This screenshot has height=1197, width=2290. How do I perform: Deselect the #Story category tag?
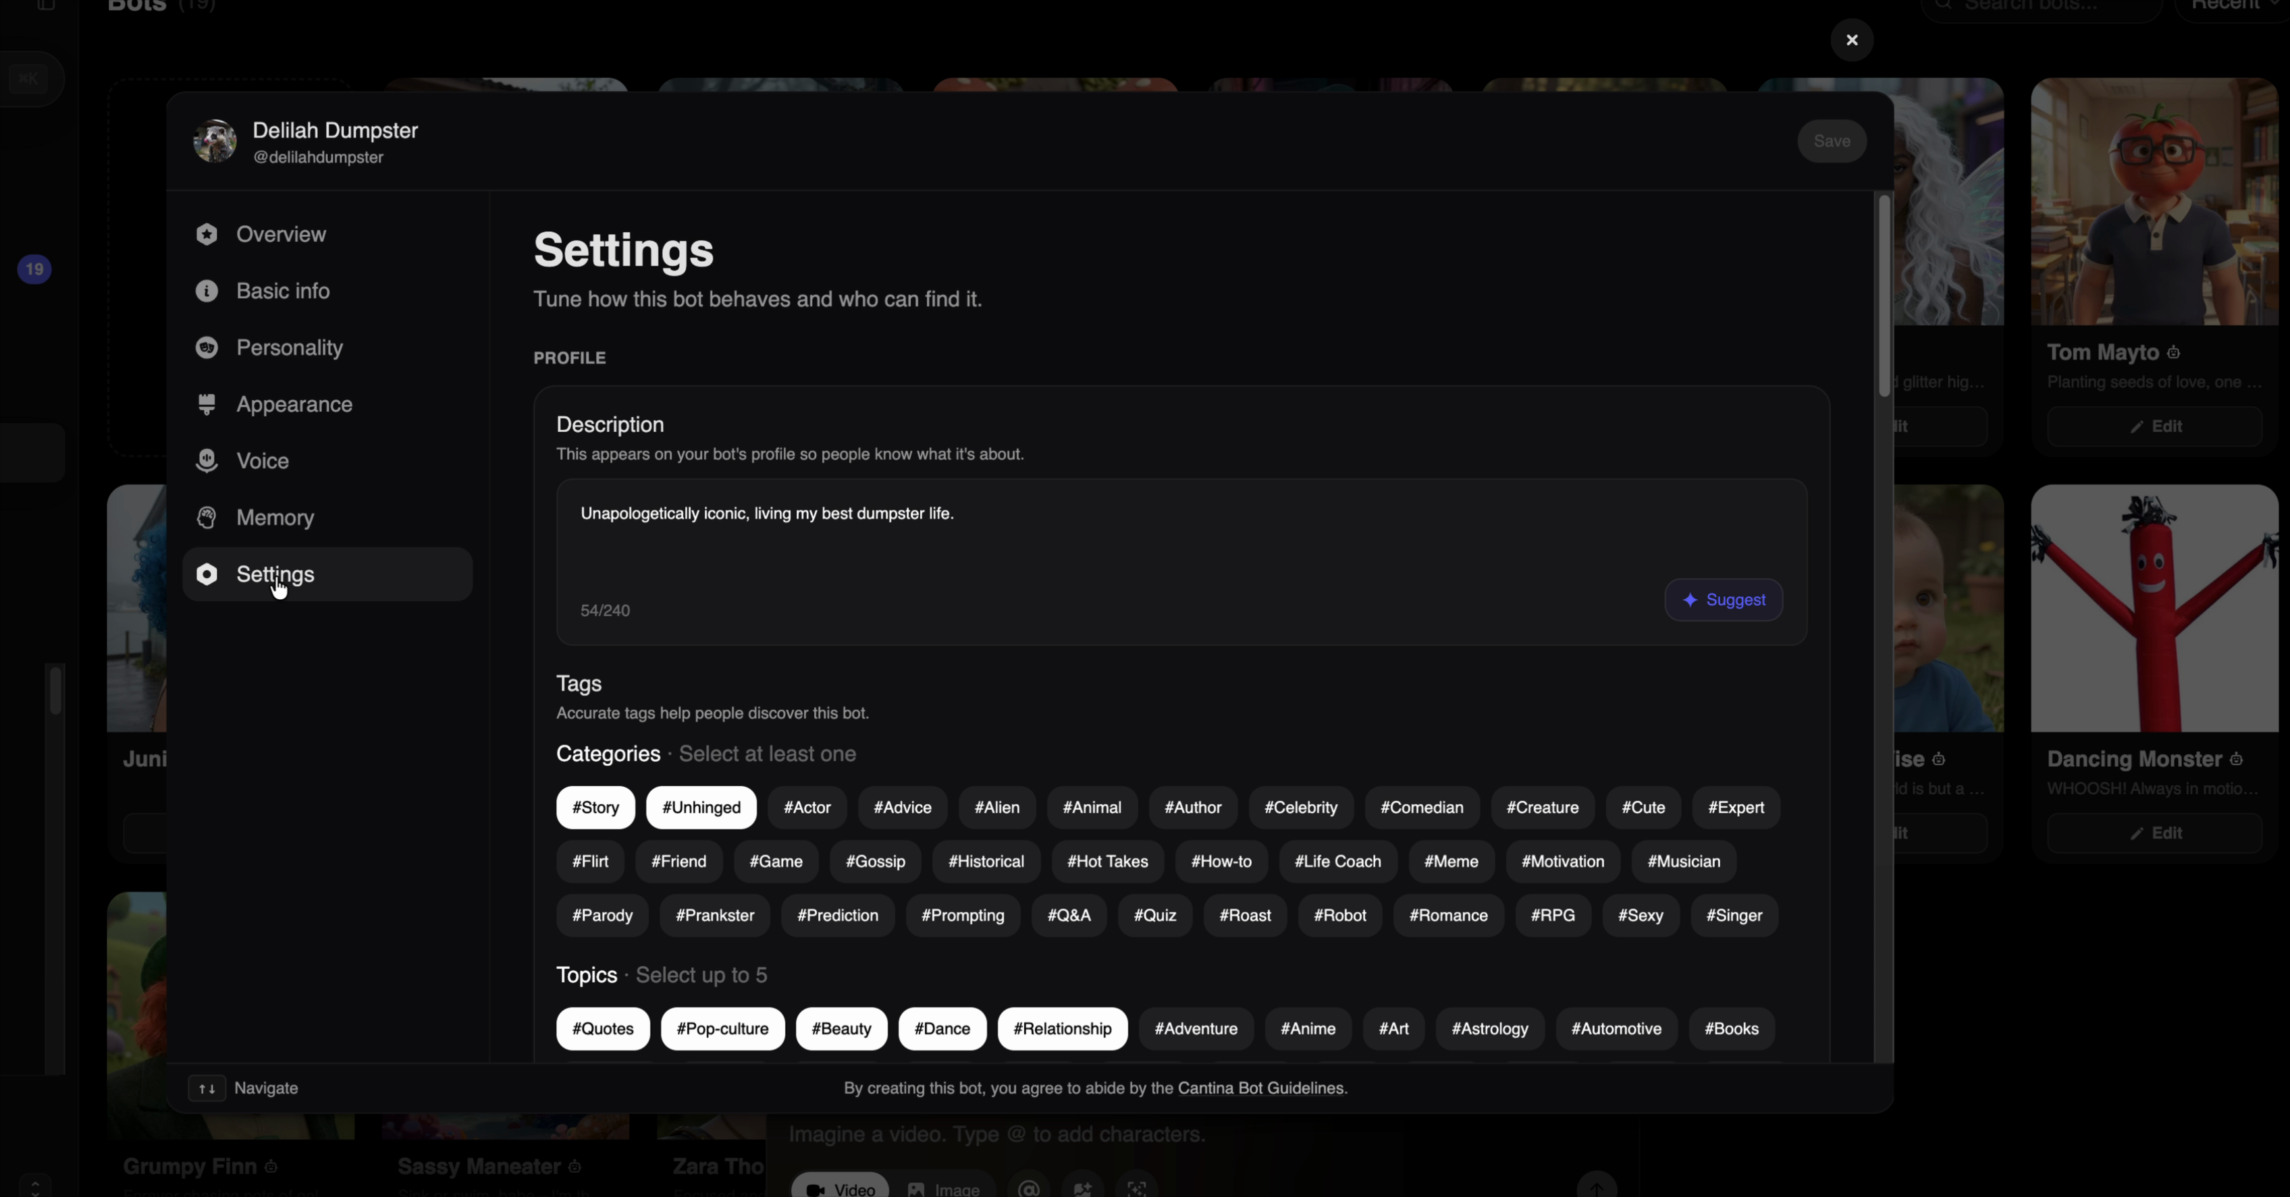595,808
